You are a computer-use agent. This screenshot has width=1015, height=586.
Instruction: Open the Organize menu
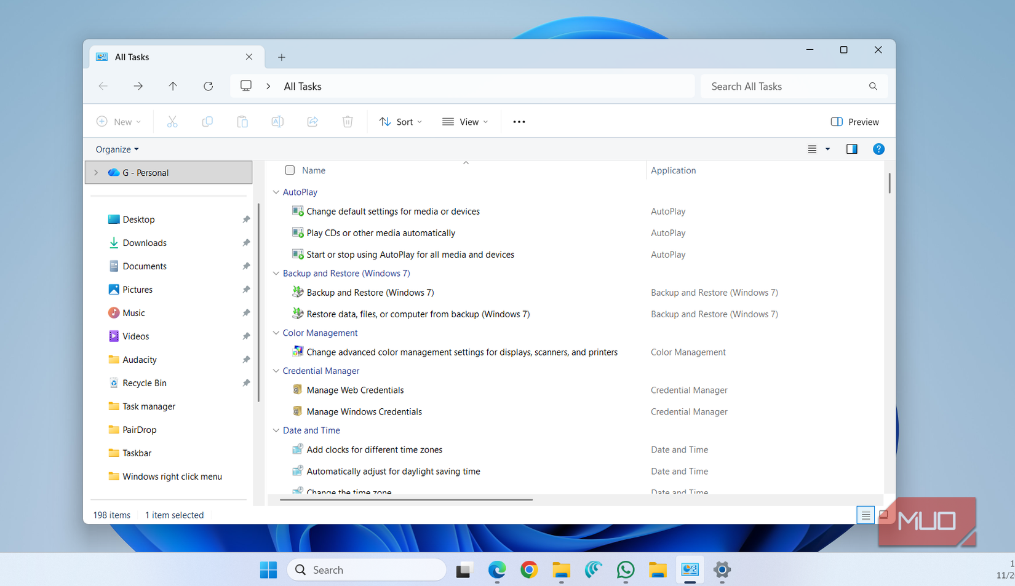[x=116, y=149]
